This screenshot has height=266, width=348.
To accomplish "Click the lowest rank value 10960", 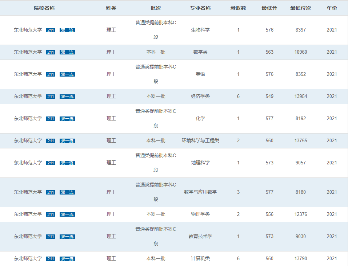I will tap(301, 52).
